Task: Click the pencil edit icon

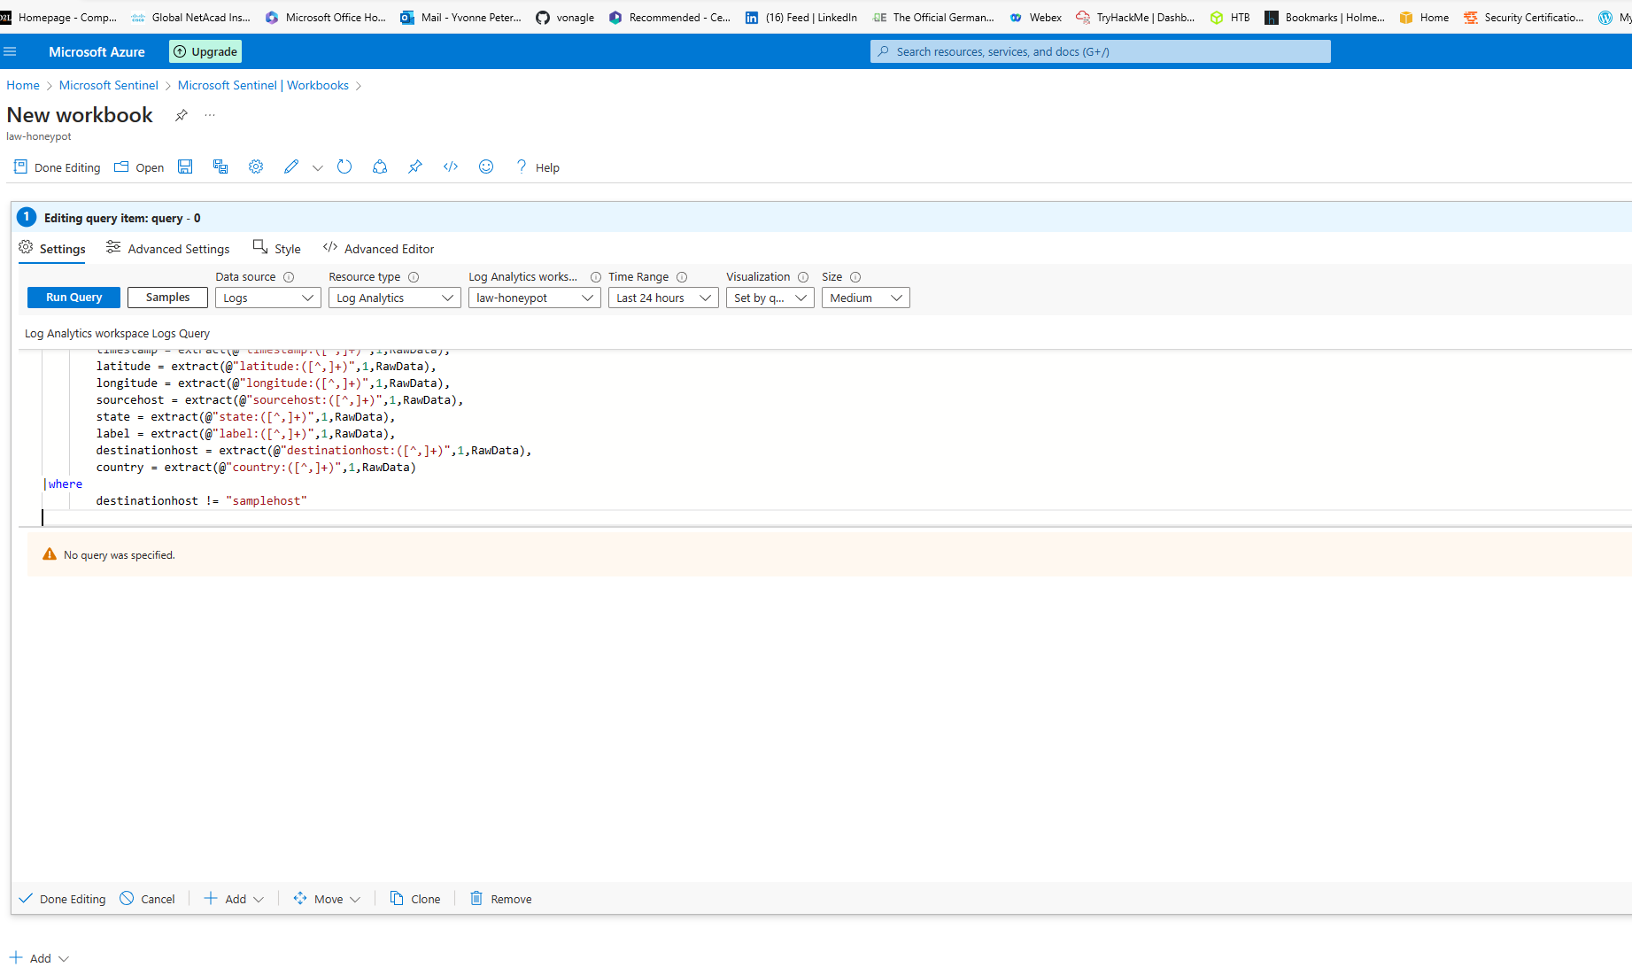Action: (x=291, y=166)
